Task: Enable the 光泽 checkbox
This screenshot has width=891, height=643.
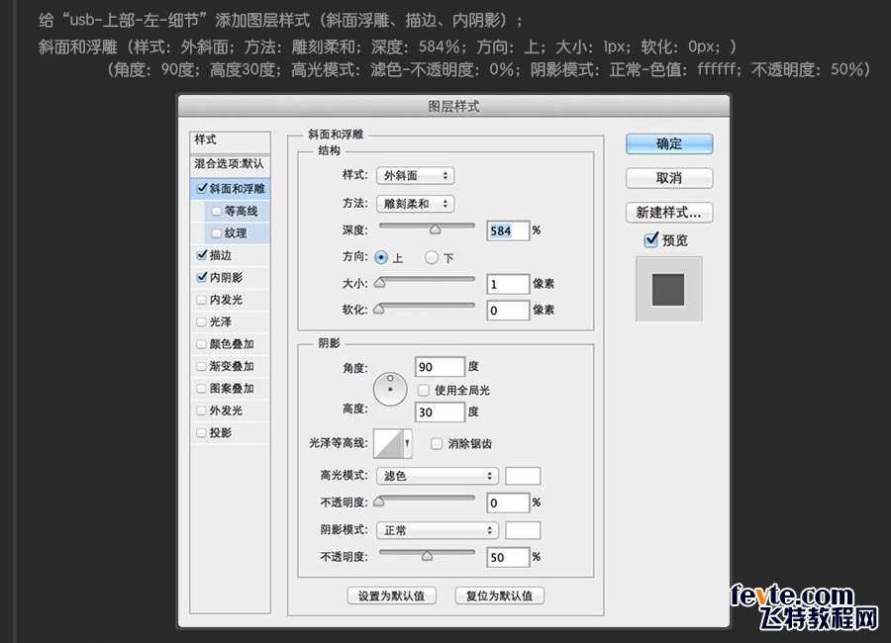Action: [x=201, y=321]
